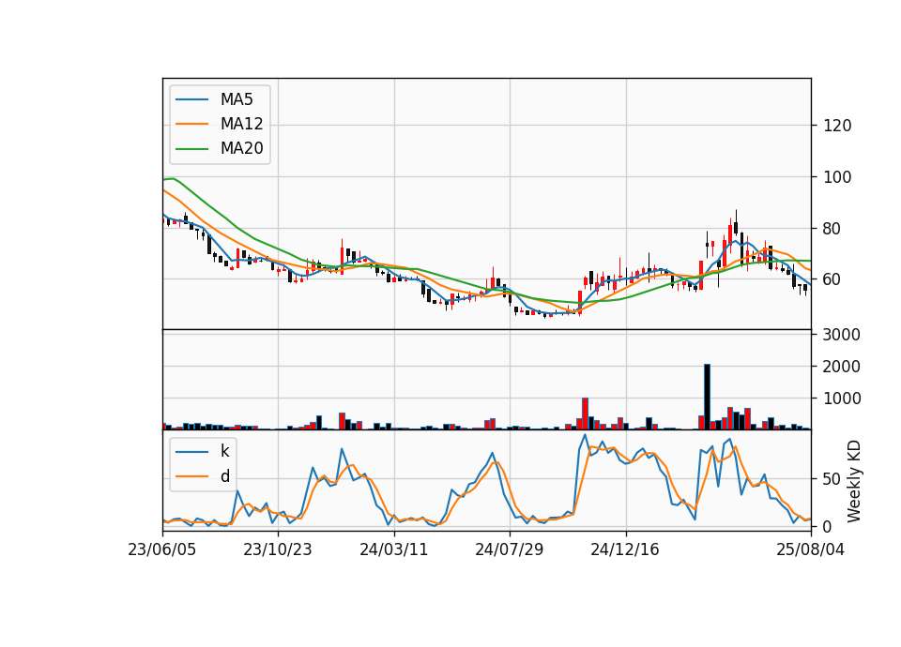Click the 0 tick on KD axis
The height and width of the screenshot is (647, 901).
click(x=828, y=526)
